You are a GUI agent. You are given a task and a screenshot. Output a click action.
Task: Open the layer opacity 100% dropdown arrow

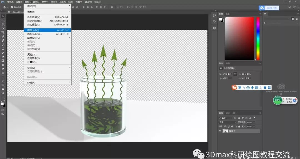[x=254, y=122]
